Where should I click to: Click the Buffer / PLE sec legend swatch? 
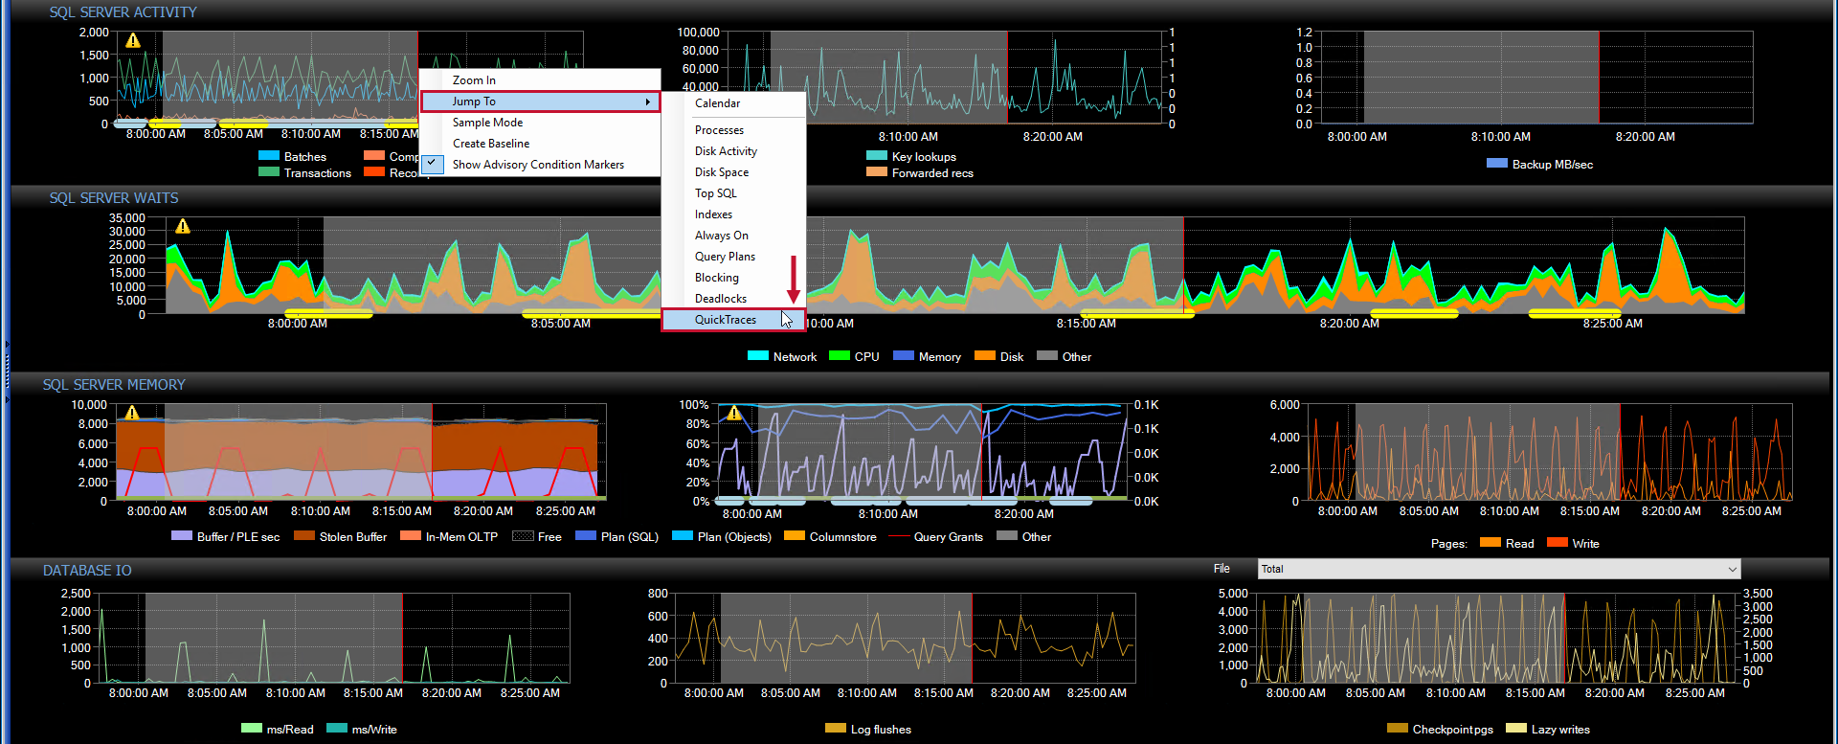tap(182, 536)
